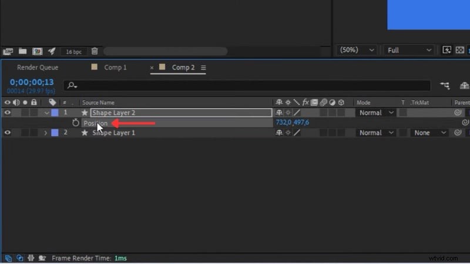Click the Effects fx column header

(305, 102)
